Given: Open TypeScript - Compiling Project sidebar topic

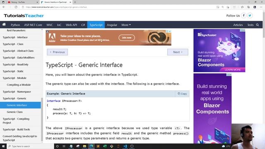Looking at the screenshot, I should [x=16, y=120].
